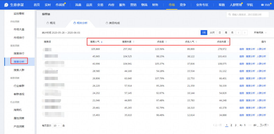274x134 pixels.
Task: Select the 市场 menu
Action: (172, 5)
